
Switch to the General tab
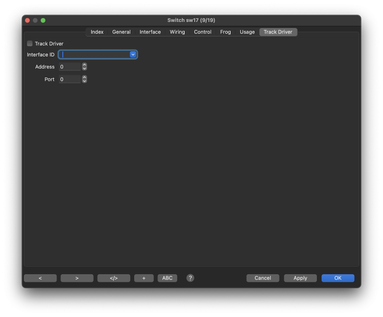pyautogui.click(x=121, y=32)
